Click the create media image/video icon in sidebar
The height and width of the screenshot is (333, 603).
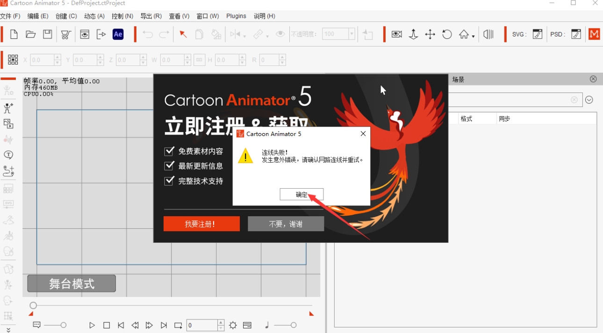point(8,124)
